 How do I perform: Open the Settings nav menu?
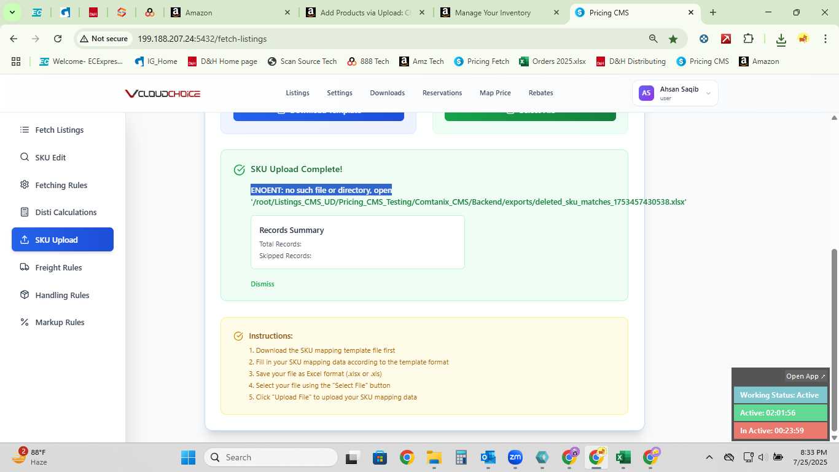[x=340, y=93]
